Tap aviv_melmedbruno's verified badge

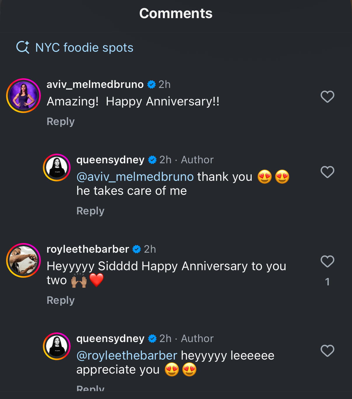151,84
